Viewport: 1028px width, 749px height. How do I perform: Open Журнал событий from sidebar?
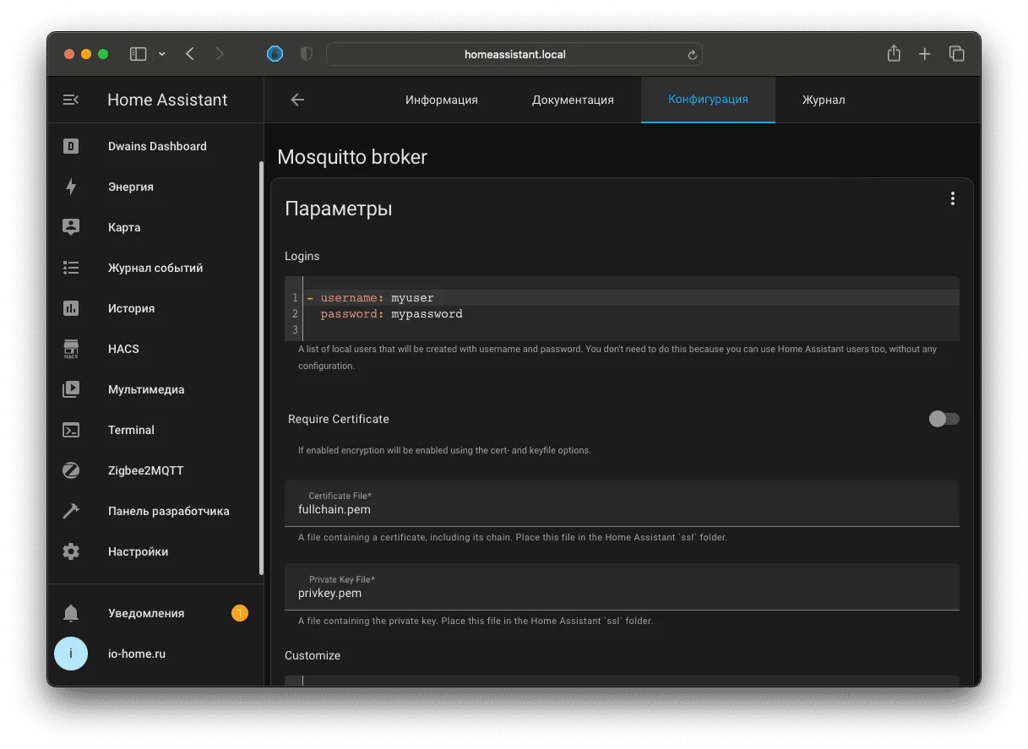[155, 268]
